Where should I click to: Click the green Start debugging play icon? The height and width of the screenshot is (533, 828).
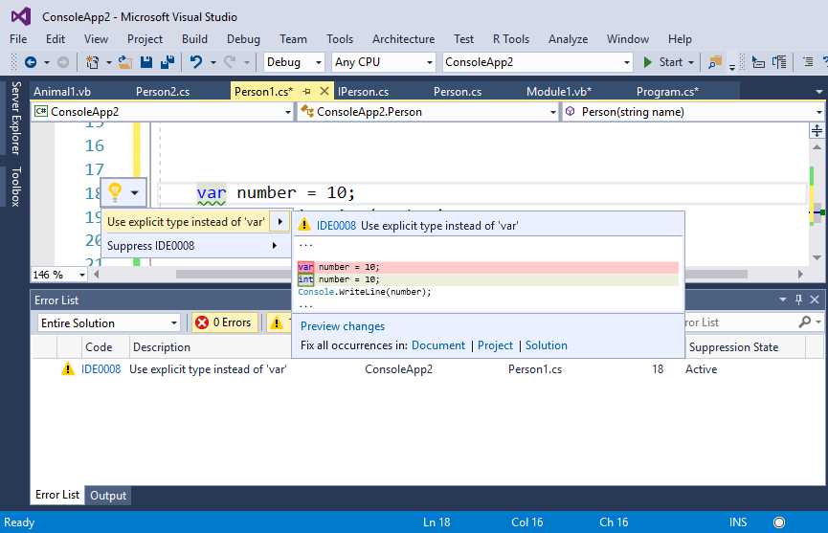tap(647, 62)
